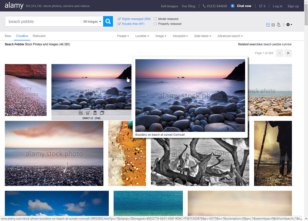The image size is (308, 221).
Task: Open the All images dropdown
Action: tap(92, 21)
